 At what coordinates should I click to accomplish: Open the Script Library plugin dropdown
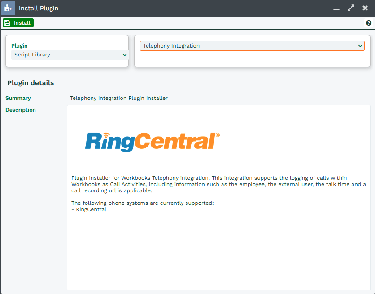tap(67, 55)
